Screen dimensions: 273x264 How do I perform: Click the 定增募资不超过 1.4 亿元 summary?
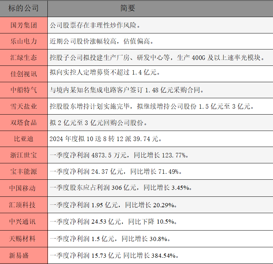point(105,72)
